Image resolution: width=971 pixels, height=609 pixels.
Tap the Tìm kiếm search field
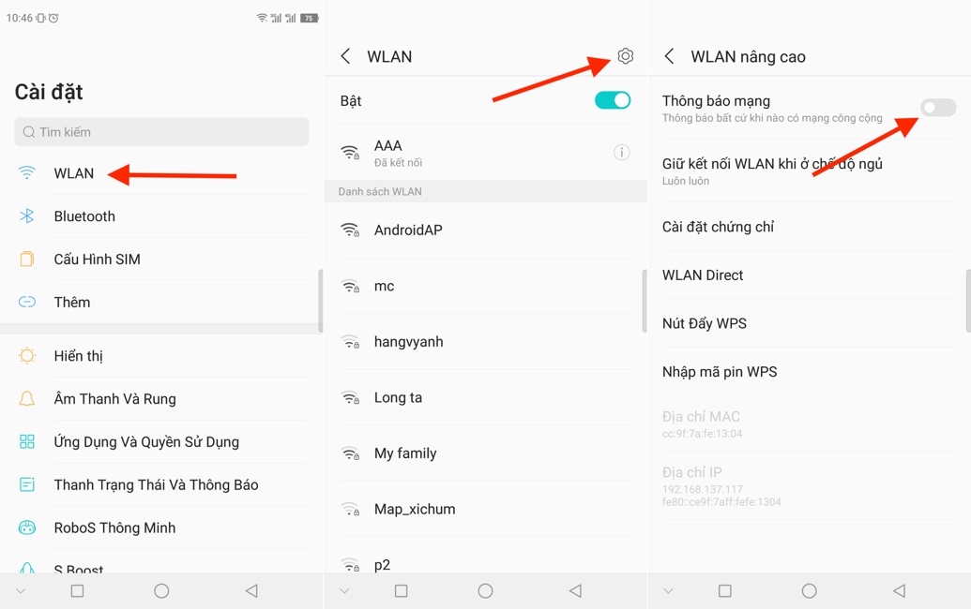coord(159,132)
